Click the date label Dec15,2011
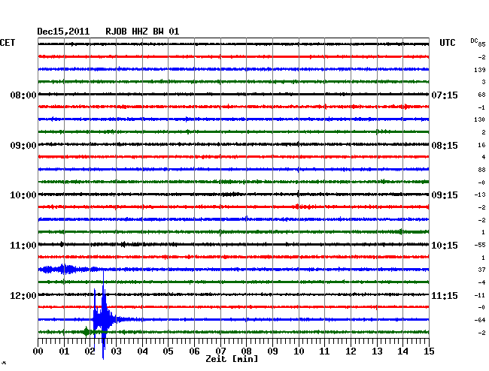 (x=63, y=32)
